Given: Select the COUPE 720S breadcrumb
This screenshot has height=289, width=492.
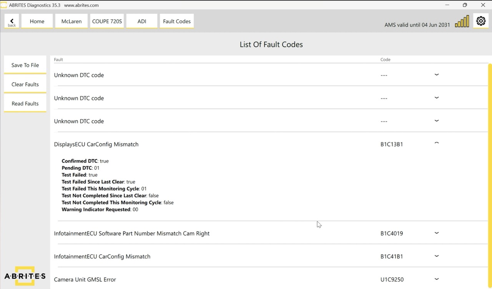Looking at the screenshot, I should click(x=107, y=21).
